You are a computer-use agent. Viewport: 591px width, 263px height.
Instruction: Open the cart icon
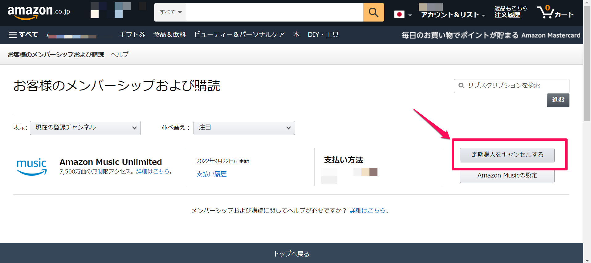pos(555,12)
